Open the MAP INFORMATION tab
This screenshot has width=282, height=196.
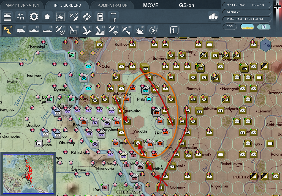coord(22,5)
